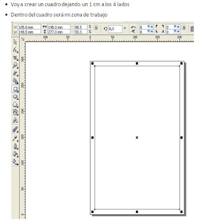Image resolution: width=212 pixels, height=221 pixels.
Task: Click the object height field 277.0 mm
Action: click(x=59, y=32)
